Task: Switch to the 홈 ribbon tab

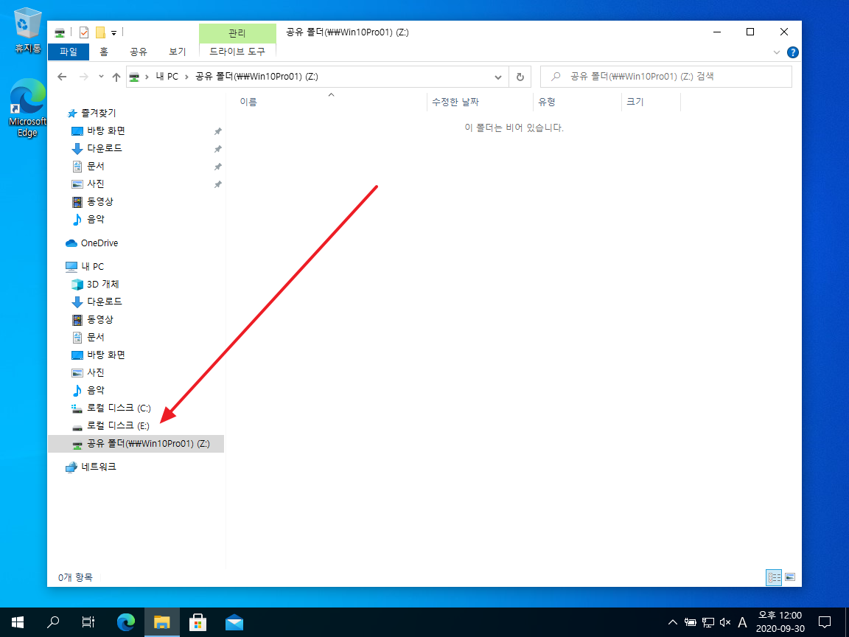Action: 103,52
